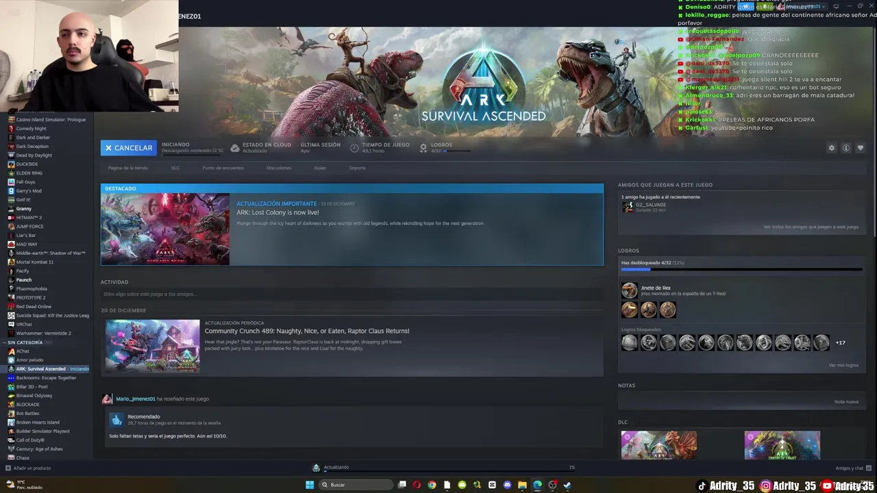
Task: Open 'Jinete de Rex' achievement icon
Action: [x=629, y=290]
